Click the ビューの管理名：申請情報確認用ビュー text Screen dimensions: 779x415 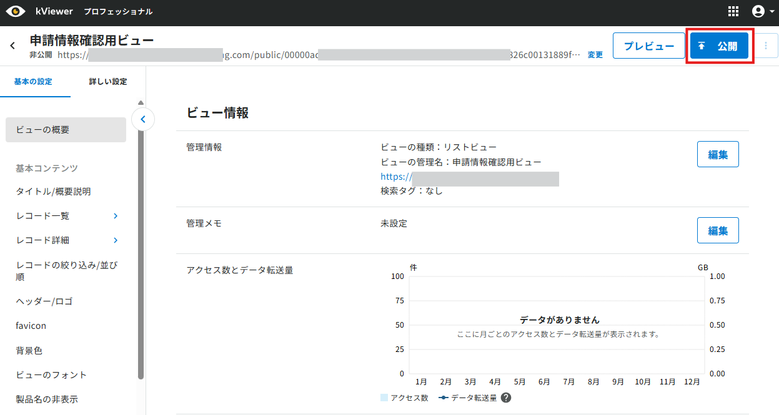[x=461, y=162]
